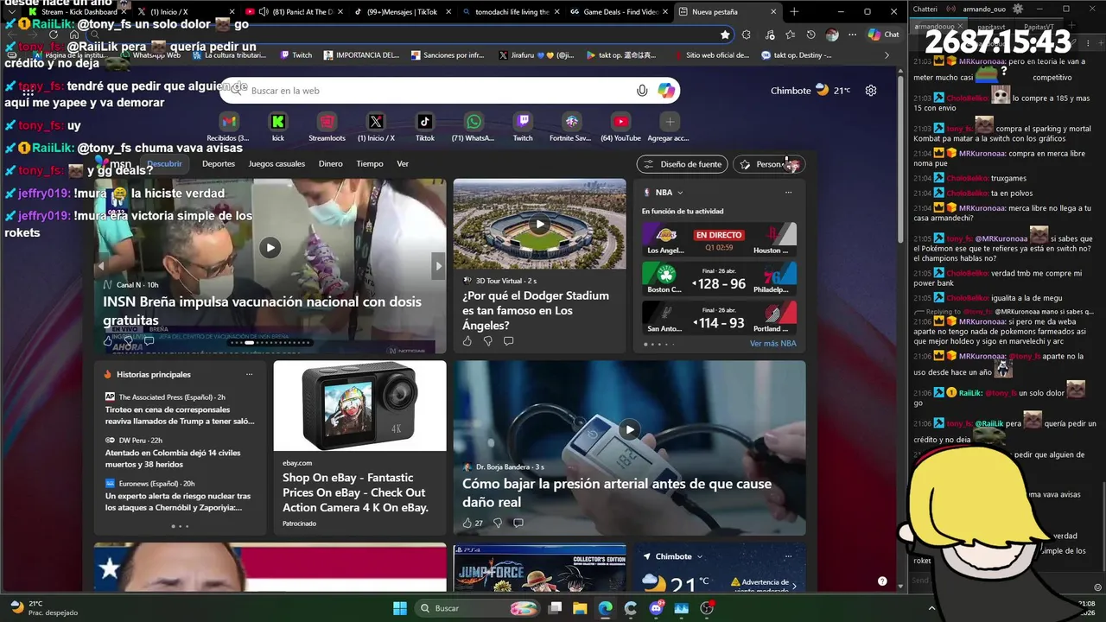Open the Boston vs Philadelphia 128-96 game

pos(719,278)
